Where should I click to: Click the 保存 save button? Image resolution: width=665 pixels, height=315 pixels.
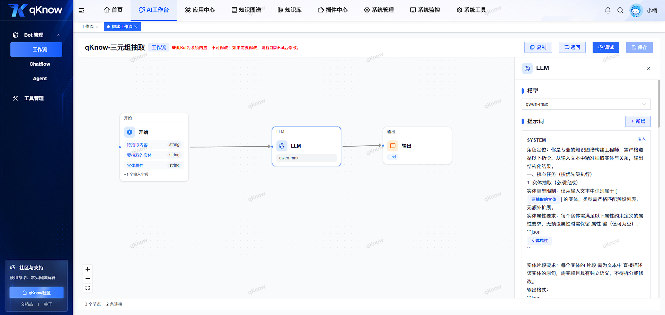(x=639, y=47)
